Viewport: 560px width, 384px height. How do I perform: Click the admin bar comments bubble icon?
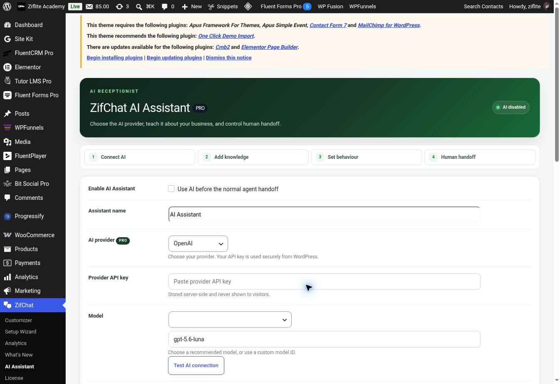click(x=165, y=7)
